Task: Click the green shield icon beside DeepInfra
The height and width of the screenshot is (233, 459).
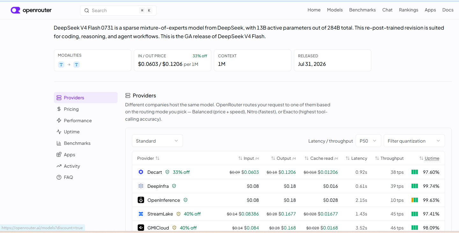Action: 174,186
